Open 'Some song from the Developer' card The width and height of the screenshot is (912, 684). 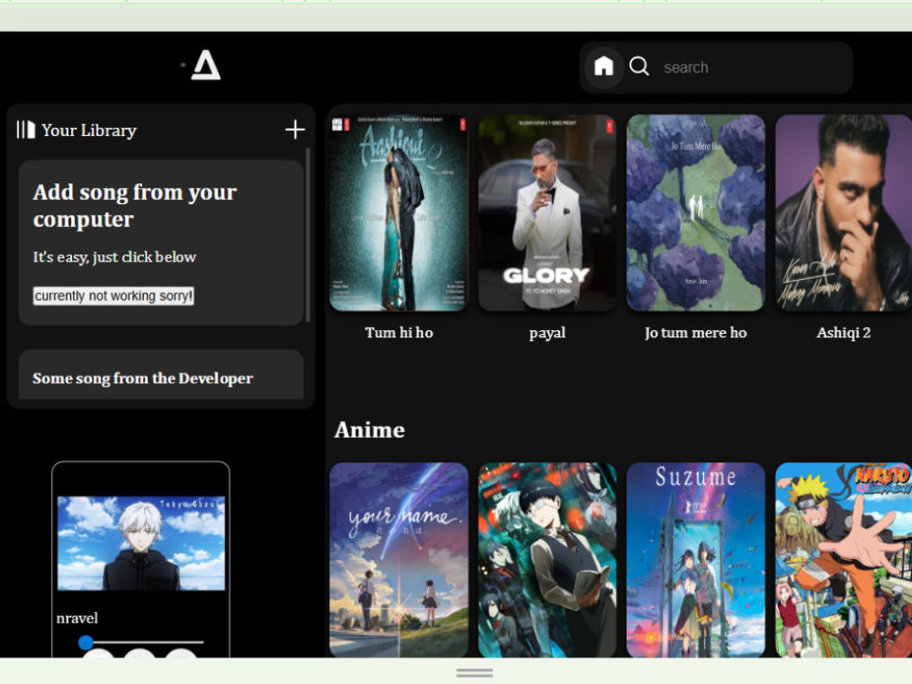(x=161, y=375)
